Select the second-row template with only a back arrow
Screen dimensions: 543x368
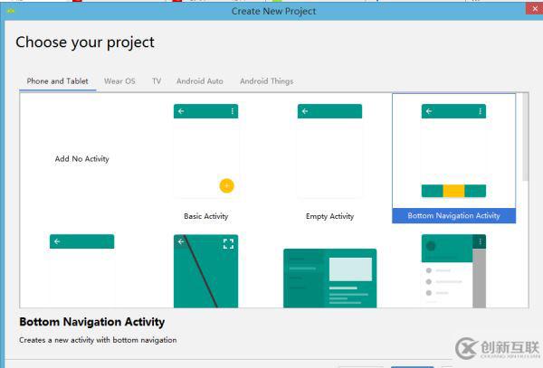coord(82,271)
